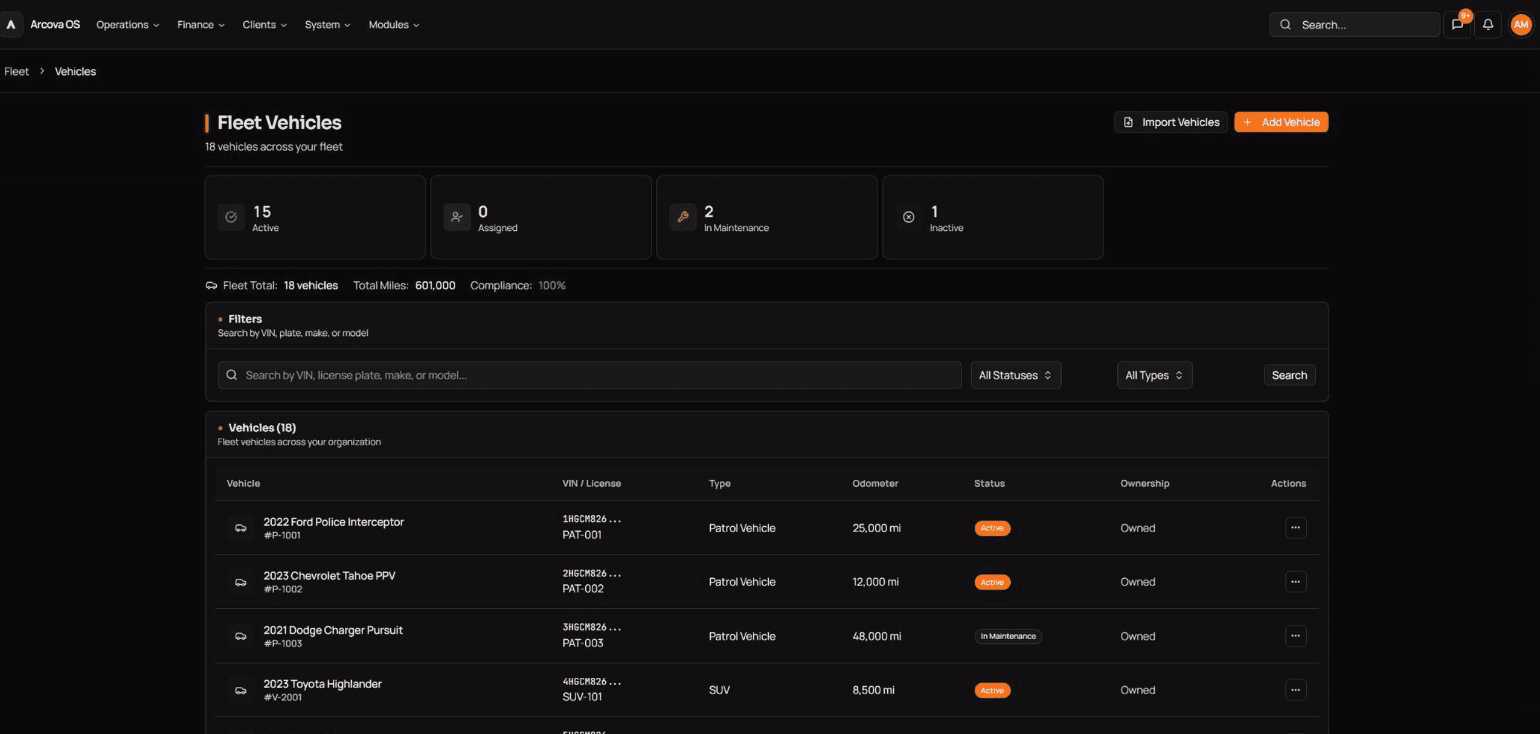
Task: Click the In Maintenance wrench icon
Action: click(x=682, y=217)
